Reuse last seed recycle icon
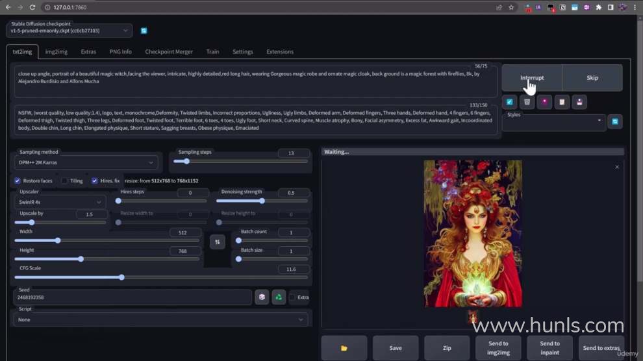The image size is (643, 361). [x=279, y=297]
